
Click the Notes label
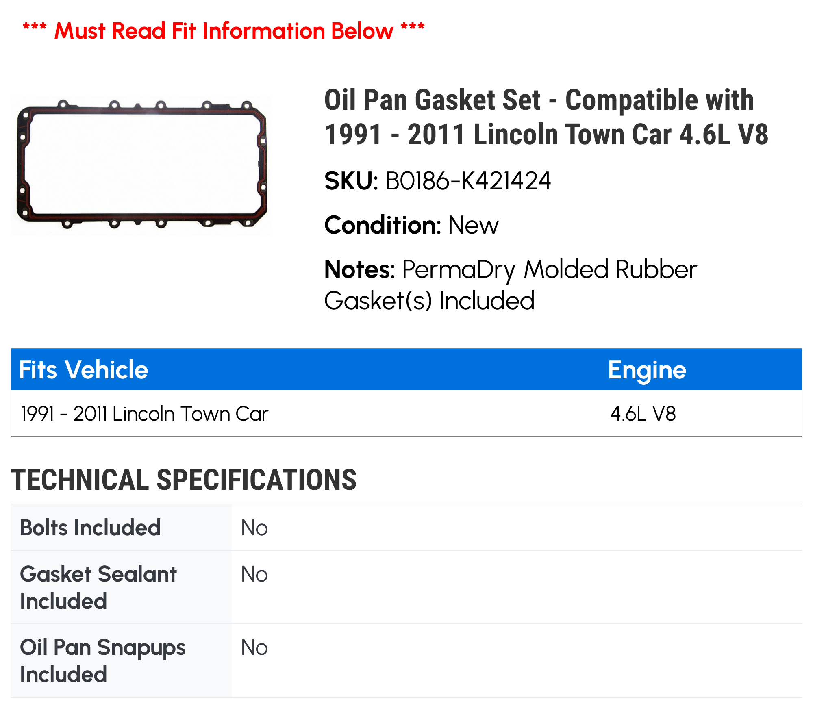tap(359, 269)
